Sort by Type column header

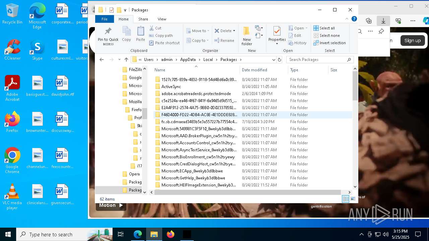[x=308, y=70]
